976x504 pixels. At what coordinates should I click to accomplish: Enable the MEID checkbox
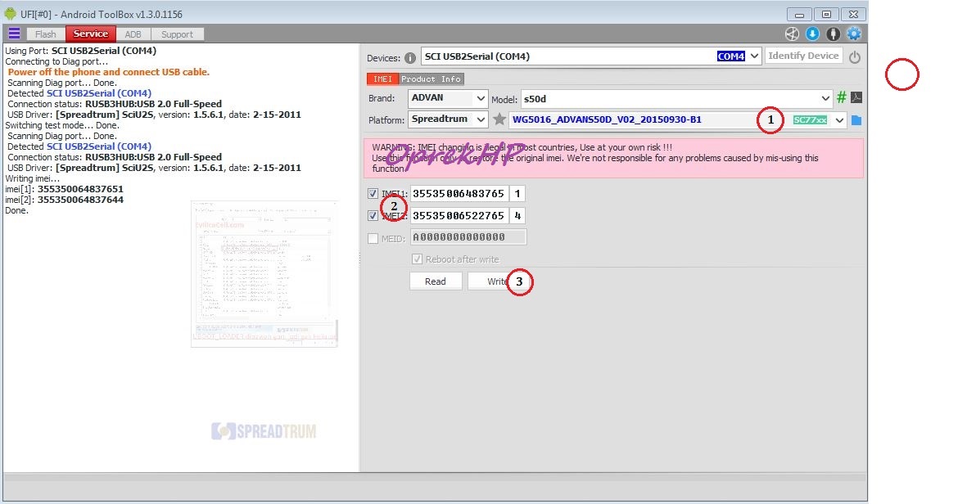(373, 238)
